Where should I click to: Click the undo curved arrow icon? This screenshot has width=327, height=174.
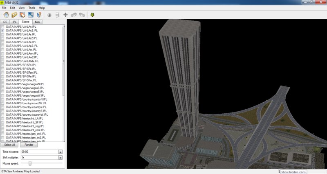click(x=74, y=15)
